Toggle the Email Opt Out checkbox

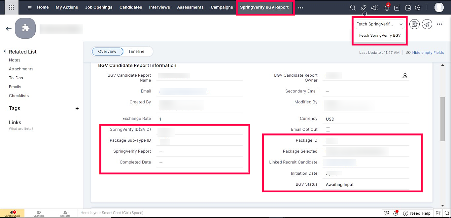328,129
